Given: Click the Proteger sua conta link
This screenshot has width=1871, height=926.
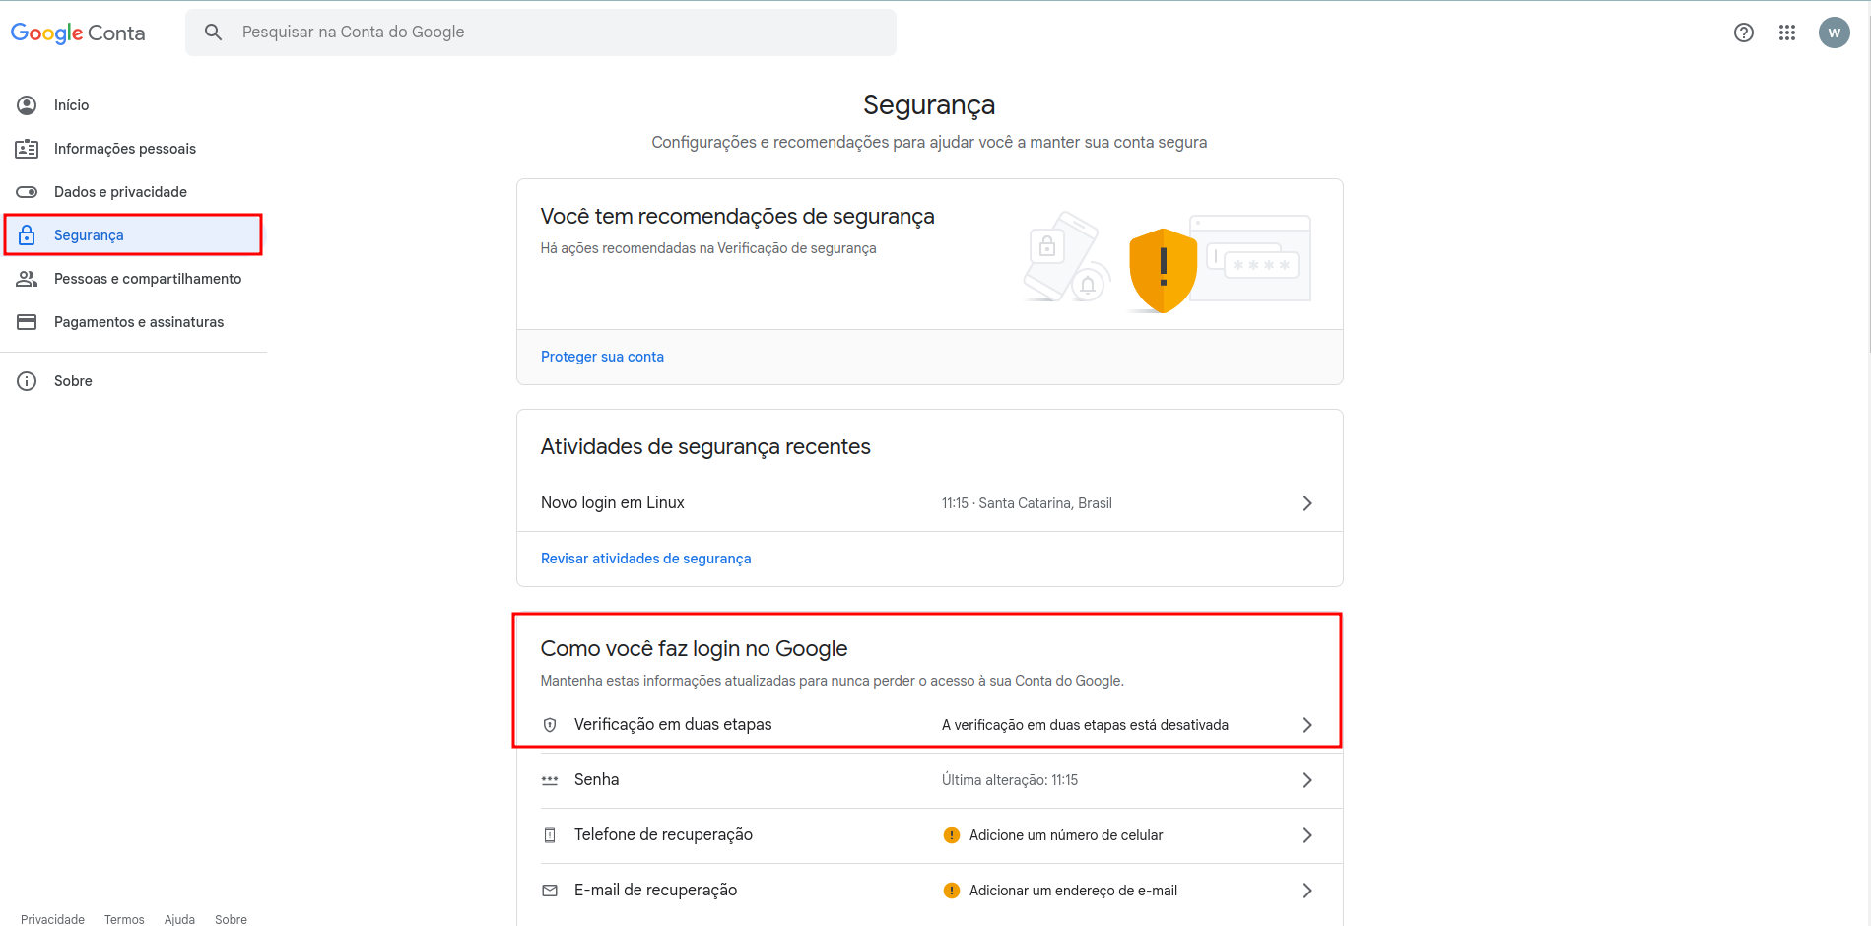Looking at the screenshot, I should pyautogui.click(x=602, y=357).
